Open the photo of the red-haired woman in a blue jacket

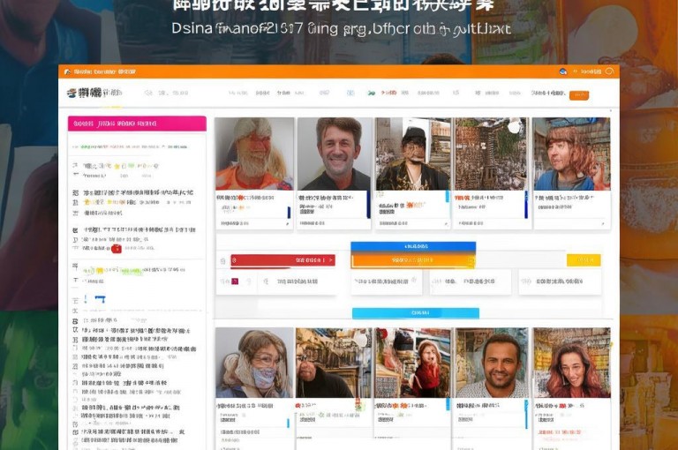click(572, 154)
